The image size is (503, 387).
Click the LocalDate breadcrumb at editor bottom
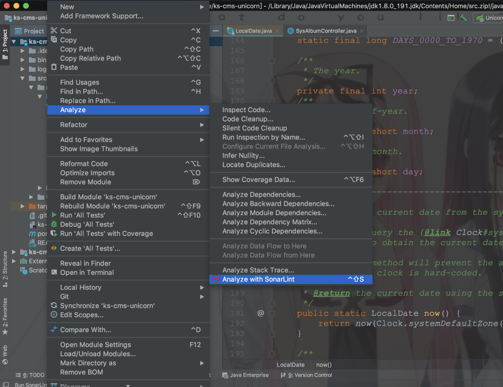(x=290, y=365)
